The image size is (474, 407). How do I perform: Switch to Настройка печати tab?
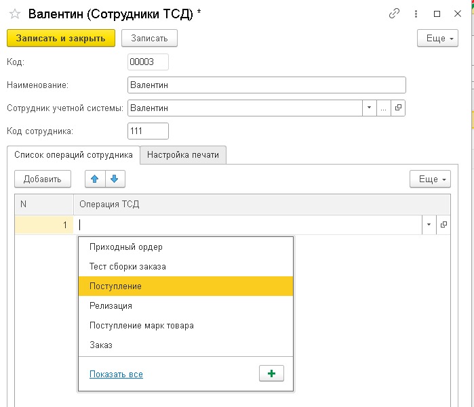[183, 155]
